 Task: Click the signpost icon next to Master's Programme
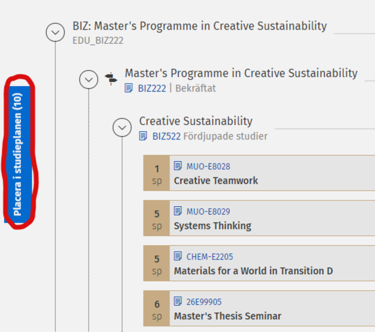point(111,80)
